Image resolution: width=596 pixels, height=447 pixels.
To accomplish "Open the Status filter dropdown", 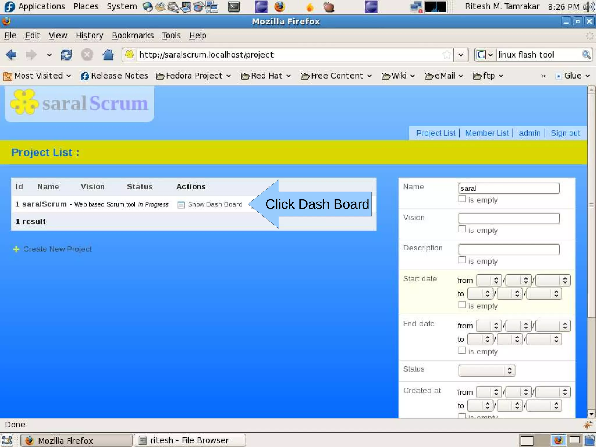I will click(487, 370).
